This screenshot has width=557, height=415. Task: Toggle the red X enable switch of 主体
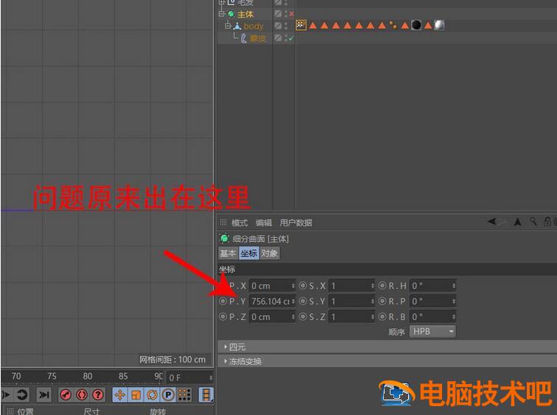[x=292, y=14]
